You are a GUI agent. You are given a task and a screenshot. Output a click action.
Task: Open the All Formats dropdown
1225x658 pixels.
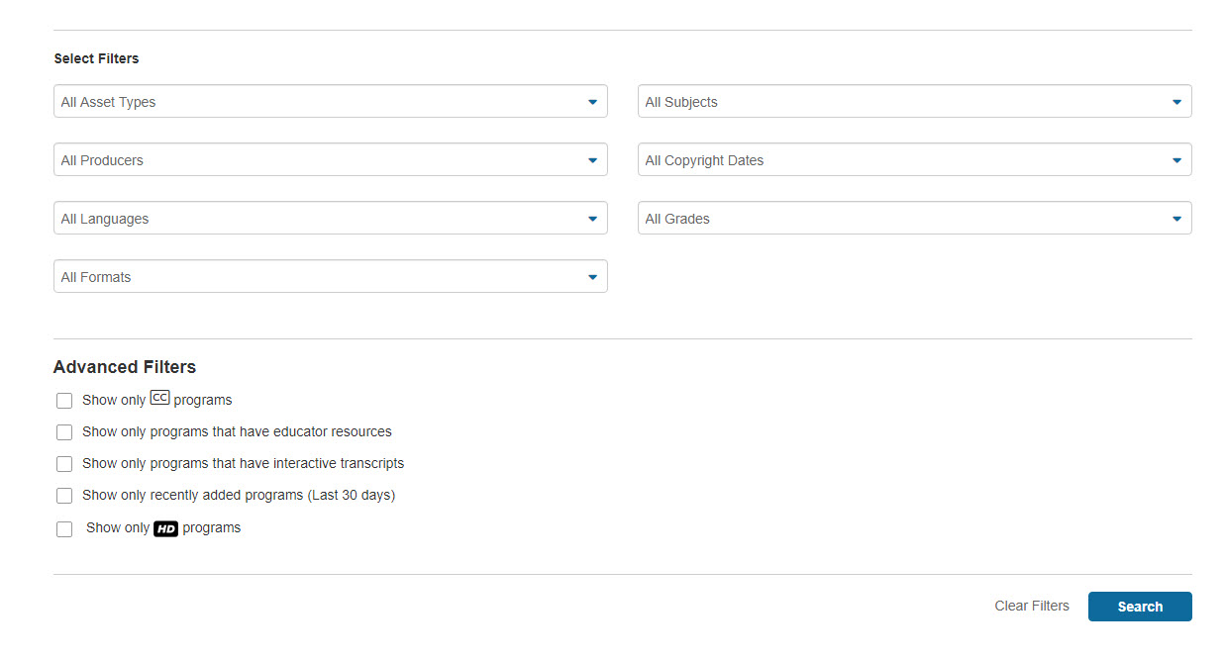(x=330, y=277)
